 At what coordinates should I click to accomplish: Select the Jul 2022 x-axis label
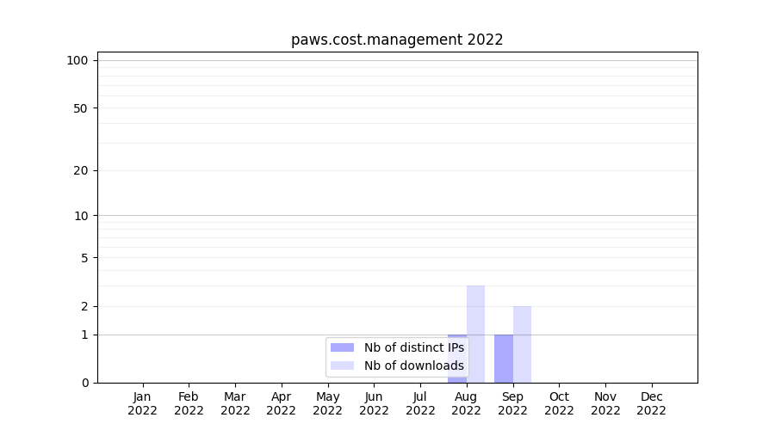coord(420,403)
